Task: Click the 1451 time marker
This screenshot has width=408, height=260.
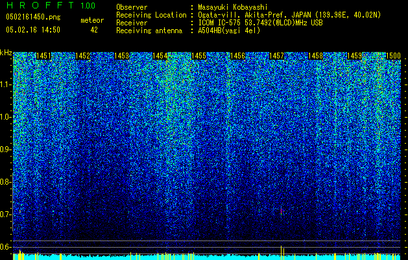Action: [x=43, y=56]
